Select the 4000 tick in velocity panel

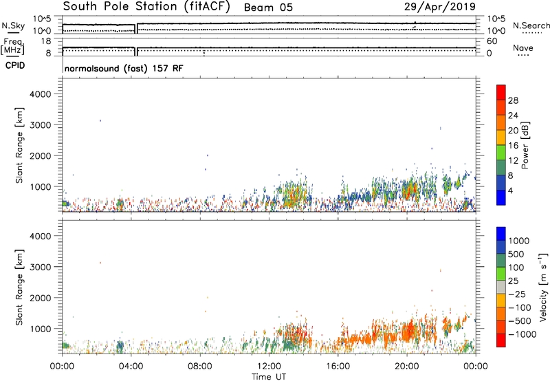pyautogui.click(x=41, y=236)
